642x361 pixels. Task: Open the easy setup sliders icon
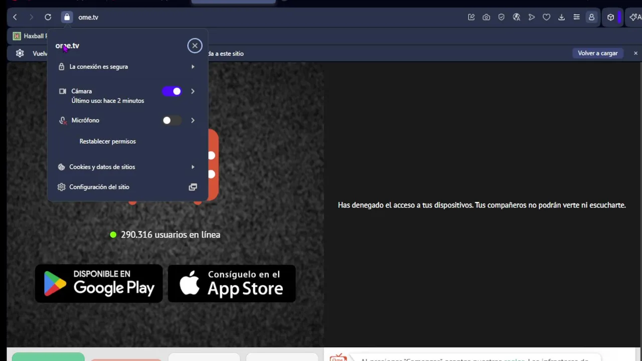click(576, 17)
